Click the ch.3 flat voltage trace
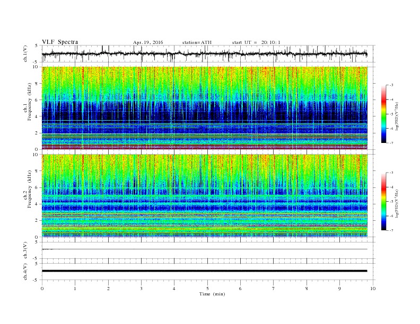This screenshot has height=324, width=420. click(205, 249)
